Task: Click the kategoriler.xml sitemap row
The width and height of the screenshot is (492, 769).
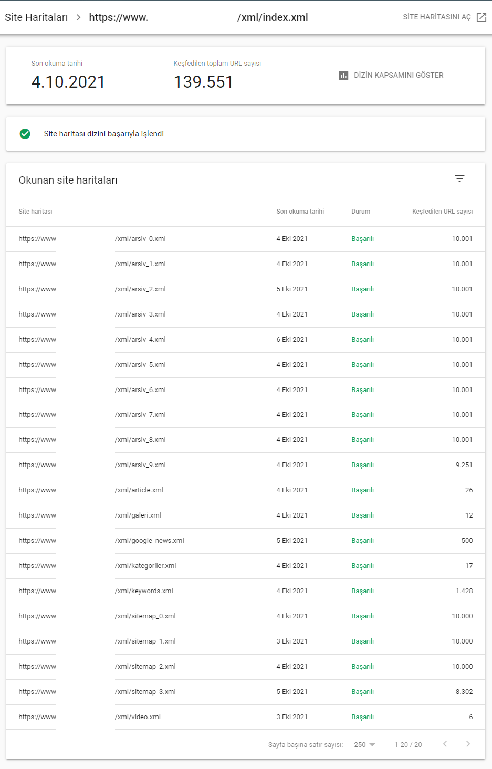Action: tap(145, 566)
